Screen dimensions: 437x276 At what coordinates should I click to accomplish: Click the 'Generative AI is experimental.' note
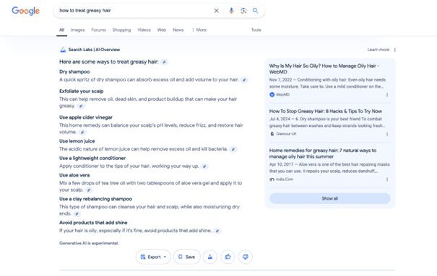pos(89,243)
